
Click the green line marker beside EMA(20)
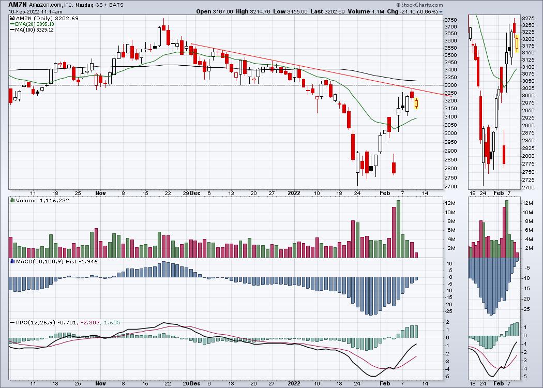(12, 24)
